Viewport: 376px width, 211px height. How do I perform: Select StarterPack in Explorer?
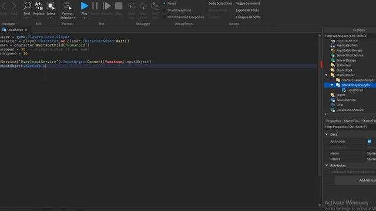tap(344, 70)
